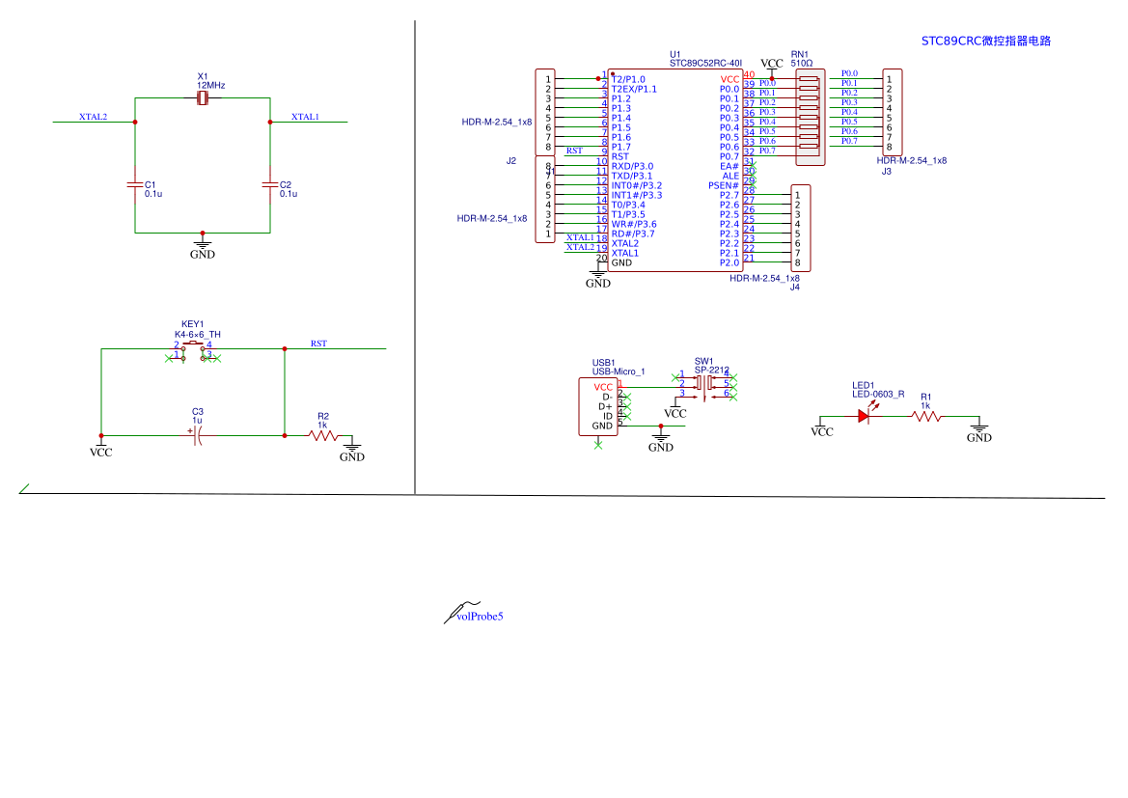
Task: Click the RST net label at U1 pin 9
Action: click(x=574, y=151)
